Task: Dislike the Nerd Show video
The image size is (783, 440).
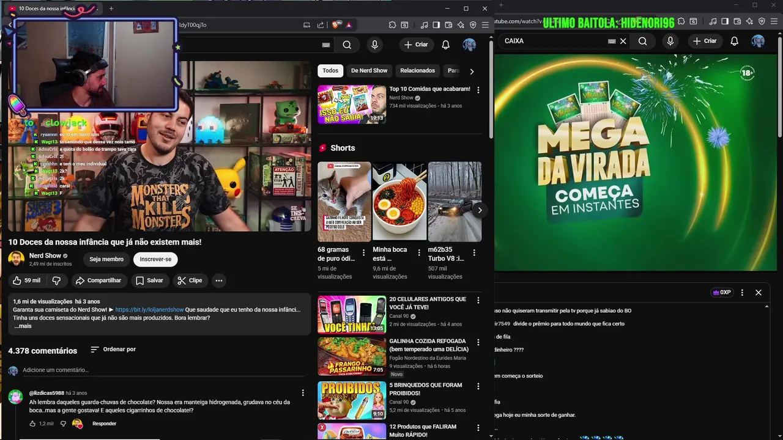Action: [56, 280]
